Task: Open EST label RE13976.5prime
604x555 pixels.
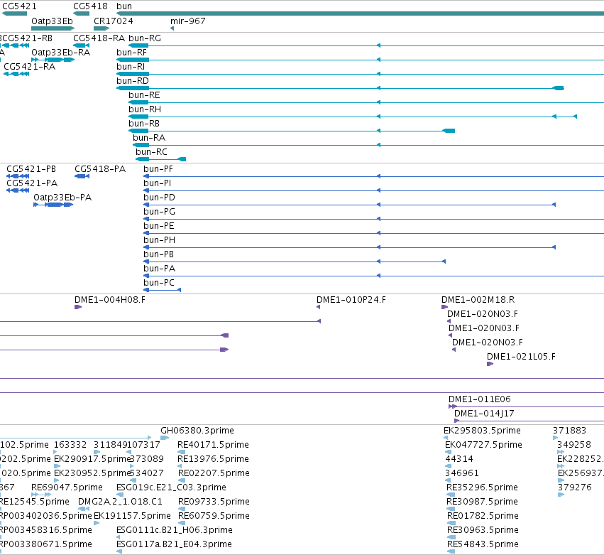Action: click(x=213, y=459)
